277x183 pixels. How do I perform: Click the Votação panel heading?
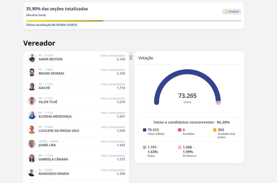click(x=146, y=58)
